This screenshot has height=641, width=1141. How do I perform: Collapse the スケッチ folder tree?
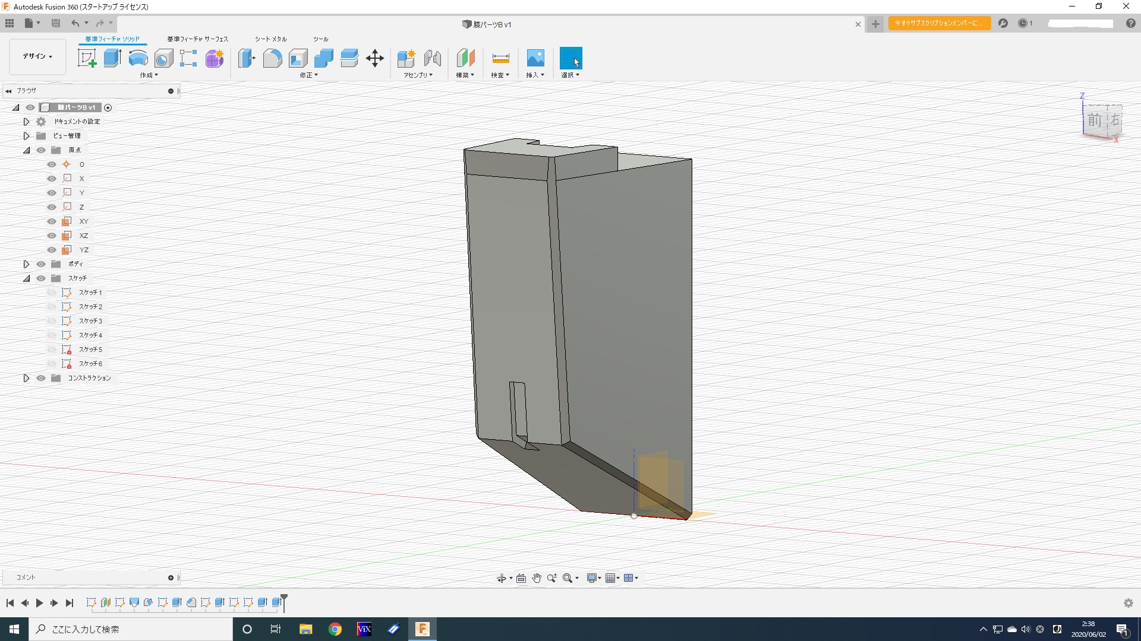coord(26,278)
